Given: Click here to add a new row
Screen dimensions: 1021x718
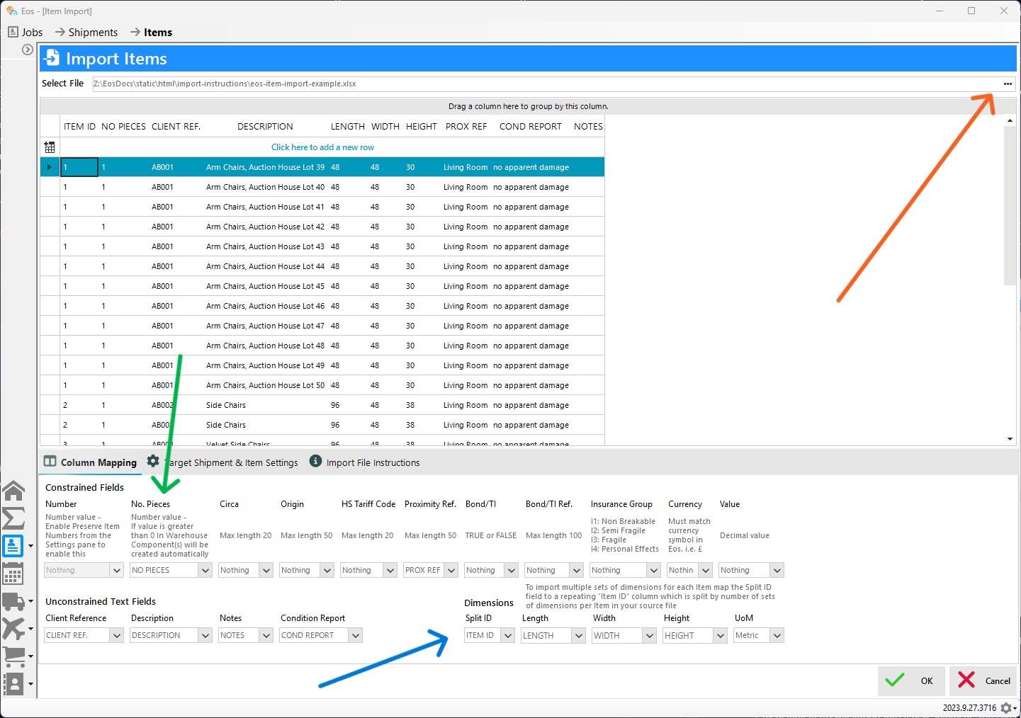Looking at the screenshot, I should coord(322,147).
